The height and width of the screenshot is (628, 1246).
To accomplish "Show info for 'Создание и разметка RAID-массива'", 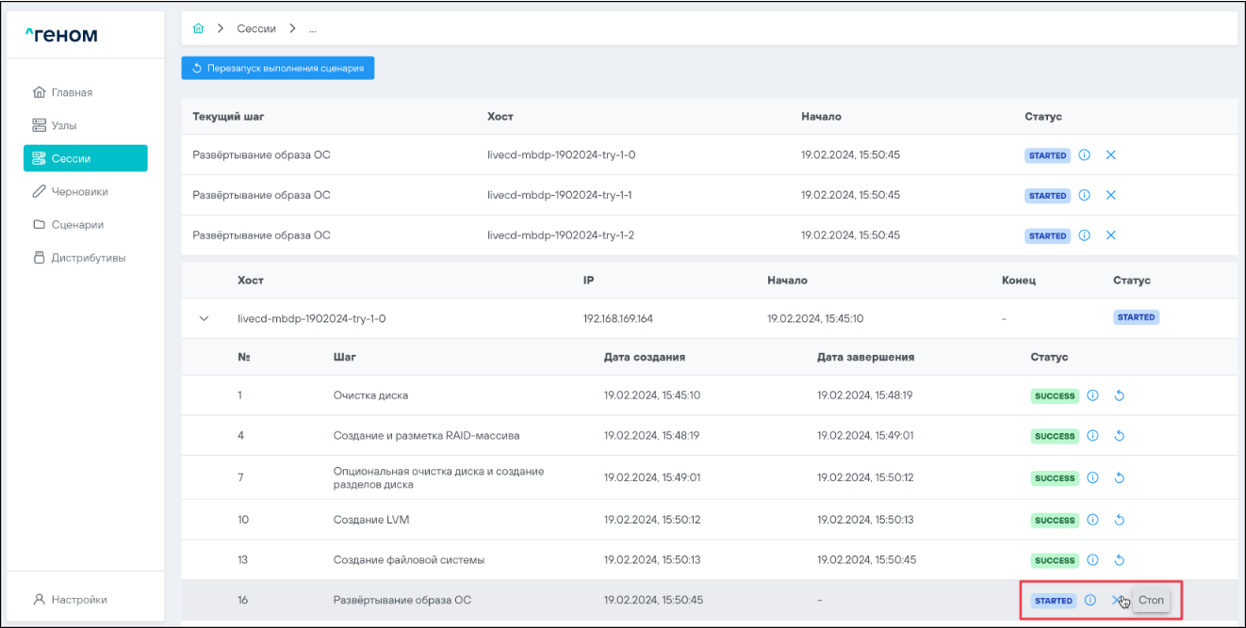I will tap(1093, 436).
